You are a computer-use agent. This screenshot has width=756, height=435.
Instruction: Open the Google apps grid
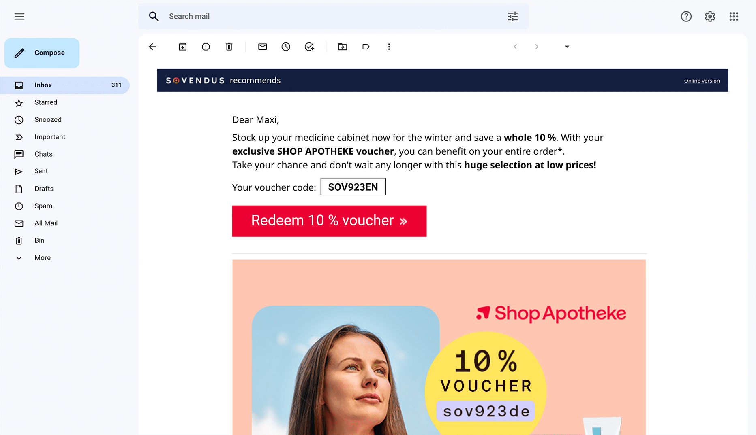[x=734, y=17]
